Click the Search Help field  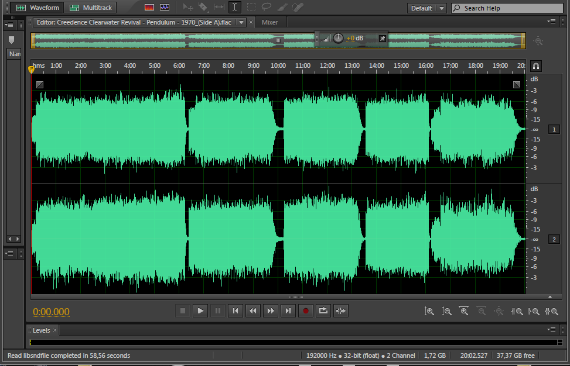(507, 8)
